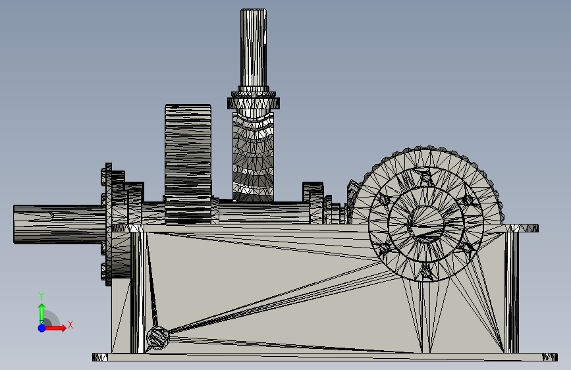Select the tall vertical output shaft at top
The height and width of the screenshot is (370, 571).
pyautogui.click(x=254, y=48)
